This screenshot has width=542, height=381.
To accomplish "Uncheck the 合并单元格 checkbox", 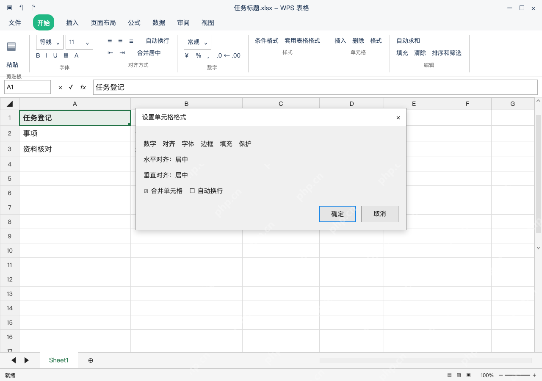I will [146, 191].
